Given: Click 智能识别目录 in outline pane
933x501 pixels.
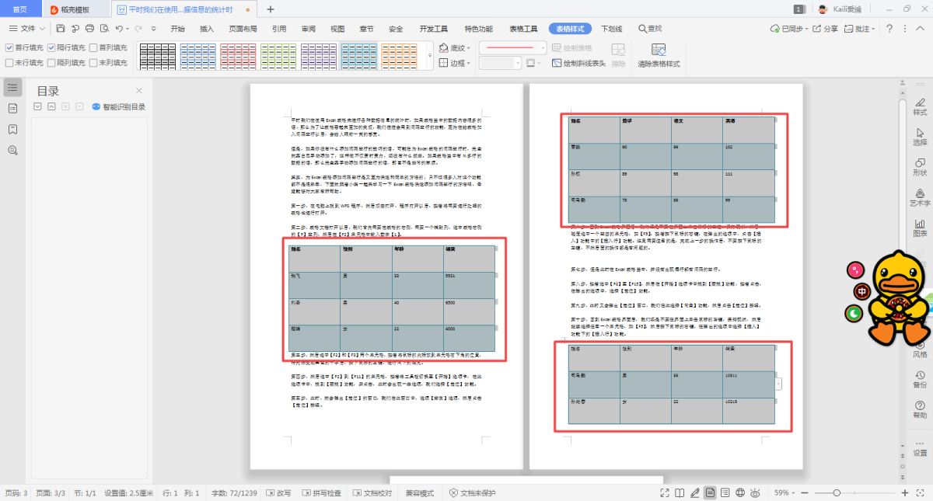Looking at the screenshot, I should 119,107.
